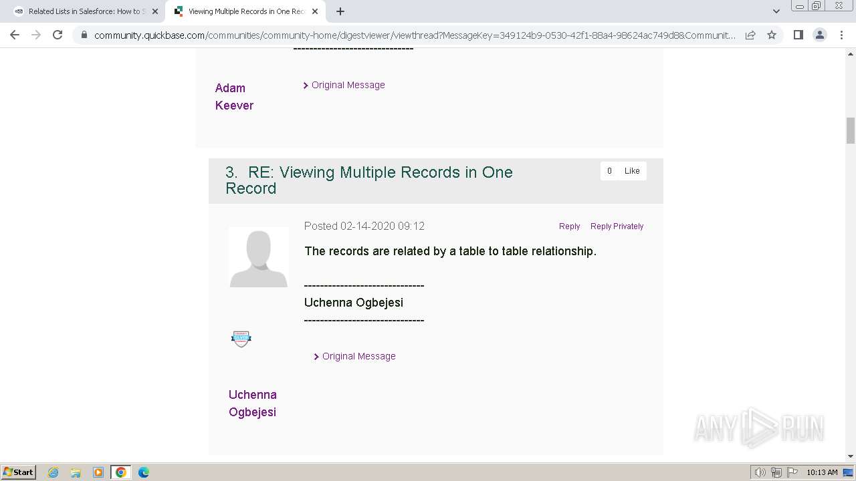This screenshot has width=856, height=481.
Task: Reply Privately to Uchenna's post
Action: click(617, 226)
